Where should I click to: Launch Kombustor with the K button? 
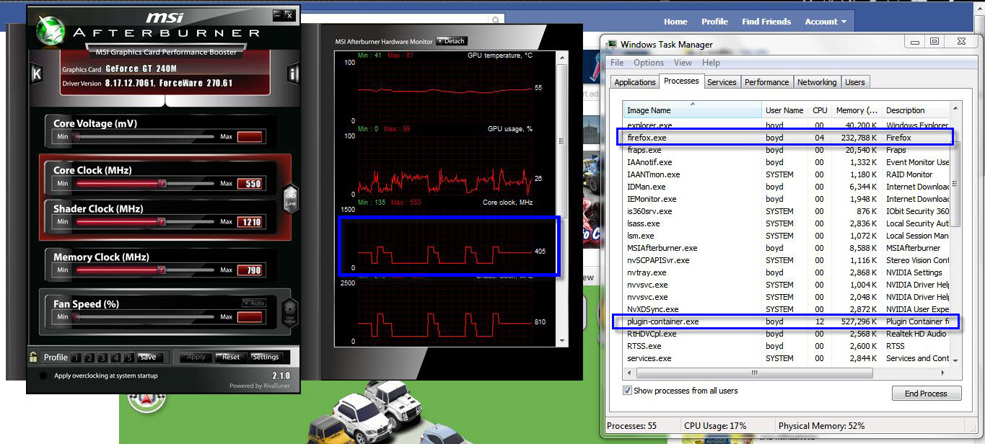point(37,74)
